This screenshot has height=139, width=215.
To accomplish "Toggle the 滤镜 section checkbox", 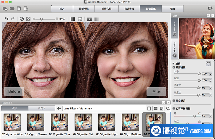I will click(x=173, y=63).
